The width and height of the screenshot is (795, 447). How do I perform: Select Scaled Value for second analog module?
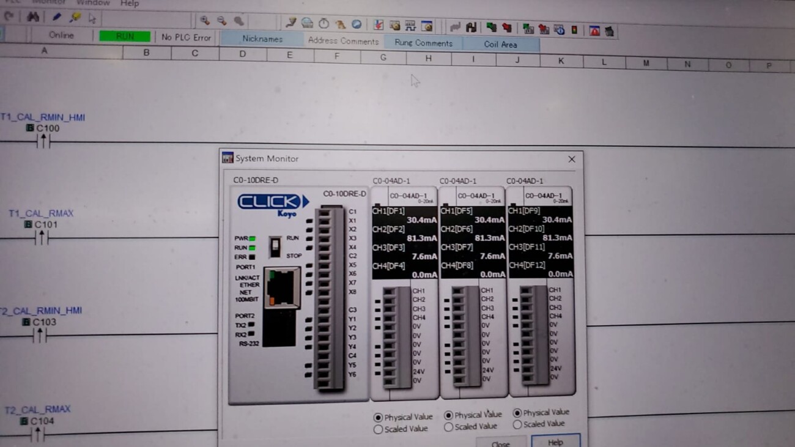(448, 427)
